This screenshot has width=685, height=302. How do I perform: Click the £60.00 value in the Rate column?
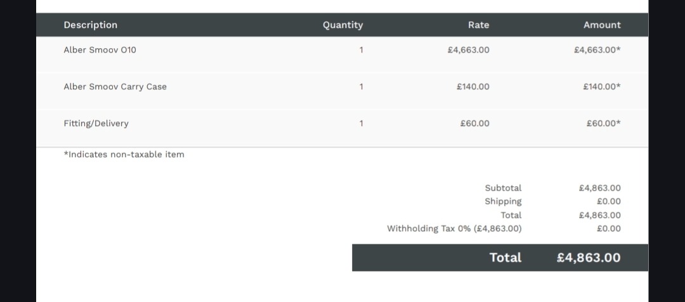click(x=474, y=123)
